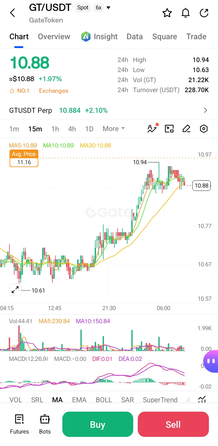Tap the Sell button
Viewport: 218px width, 446px height.
click(173, 424)
